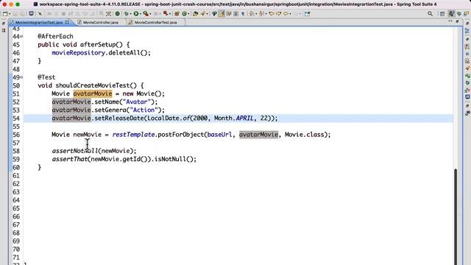Jump to Last Edit Location arrow
The image size is (471, 265).
[x=272, y=14]
